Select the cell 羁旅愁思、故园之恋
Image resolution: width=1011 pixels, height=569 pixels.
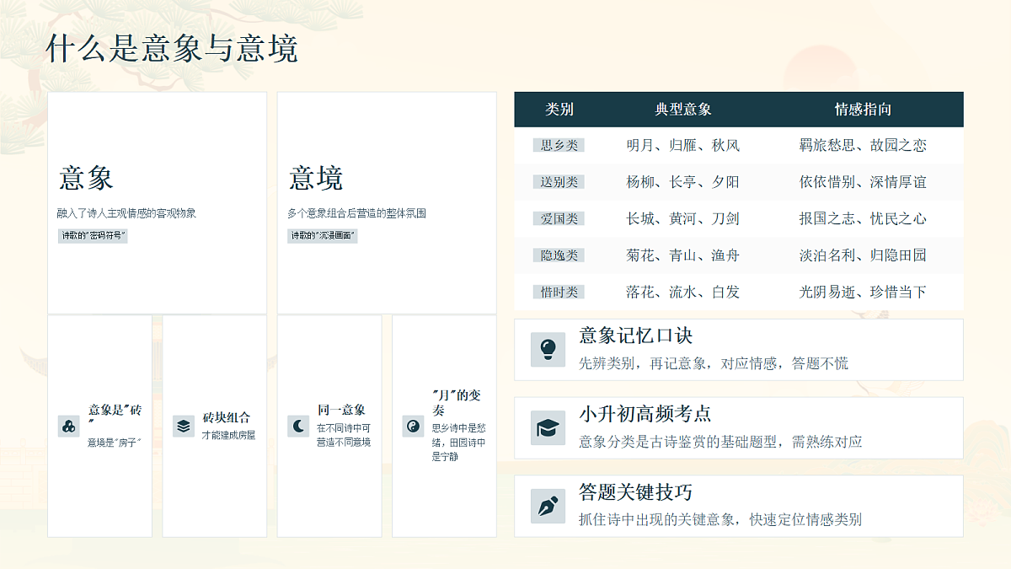coord(863,145)
